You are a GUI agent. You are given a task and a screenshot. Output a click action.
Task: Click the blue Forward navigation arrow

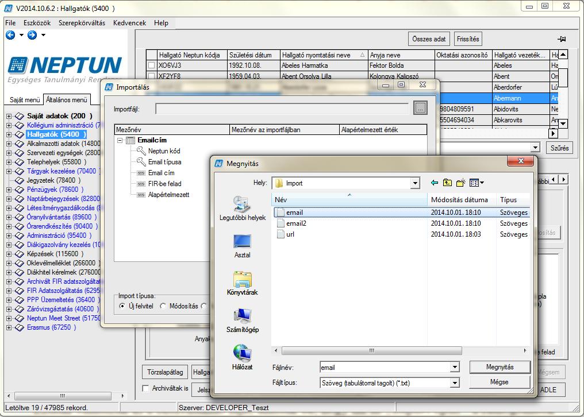pos(32,35)
